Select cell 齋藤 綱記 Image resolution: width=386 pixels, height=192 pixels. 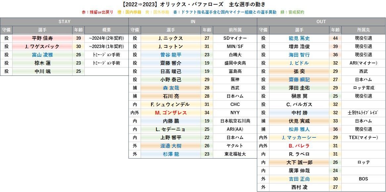[299, 79]
